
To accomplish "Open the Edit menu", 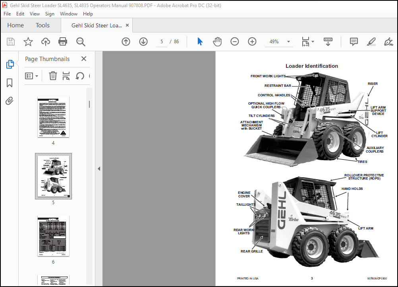I will (x=20, y=14).
